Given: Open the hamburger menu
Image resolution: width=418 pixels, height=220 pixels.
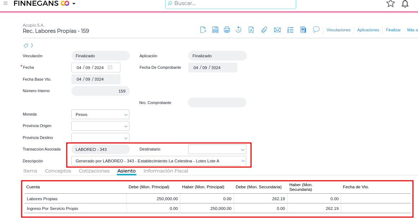Looking at the screenshot, I should coord(5,3).
